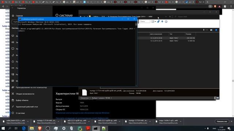Viewport: 234px width, 131px height.
Task: Expand the Explorer address bar dropdown
Action: (x=166, y=17)
